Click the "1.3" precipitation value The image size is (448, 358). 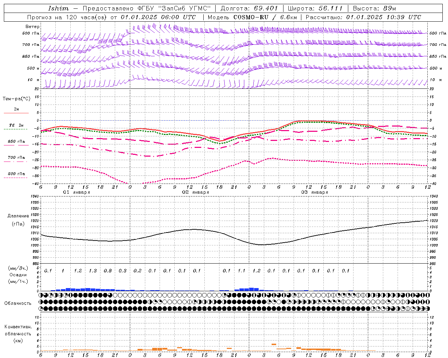pyautogui.click(x=93, y=271)
